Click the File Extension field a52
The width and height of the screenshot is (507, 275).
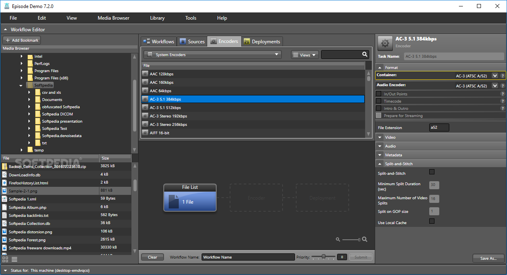pos(439,127)
